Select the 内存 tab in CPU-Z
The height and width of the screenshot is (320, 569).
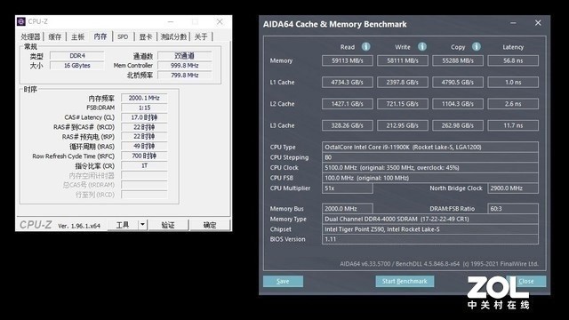click(x=100, y=36)
